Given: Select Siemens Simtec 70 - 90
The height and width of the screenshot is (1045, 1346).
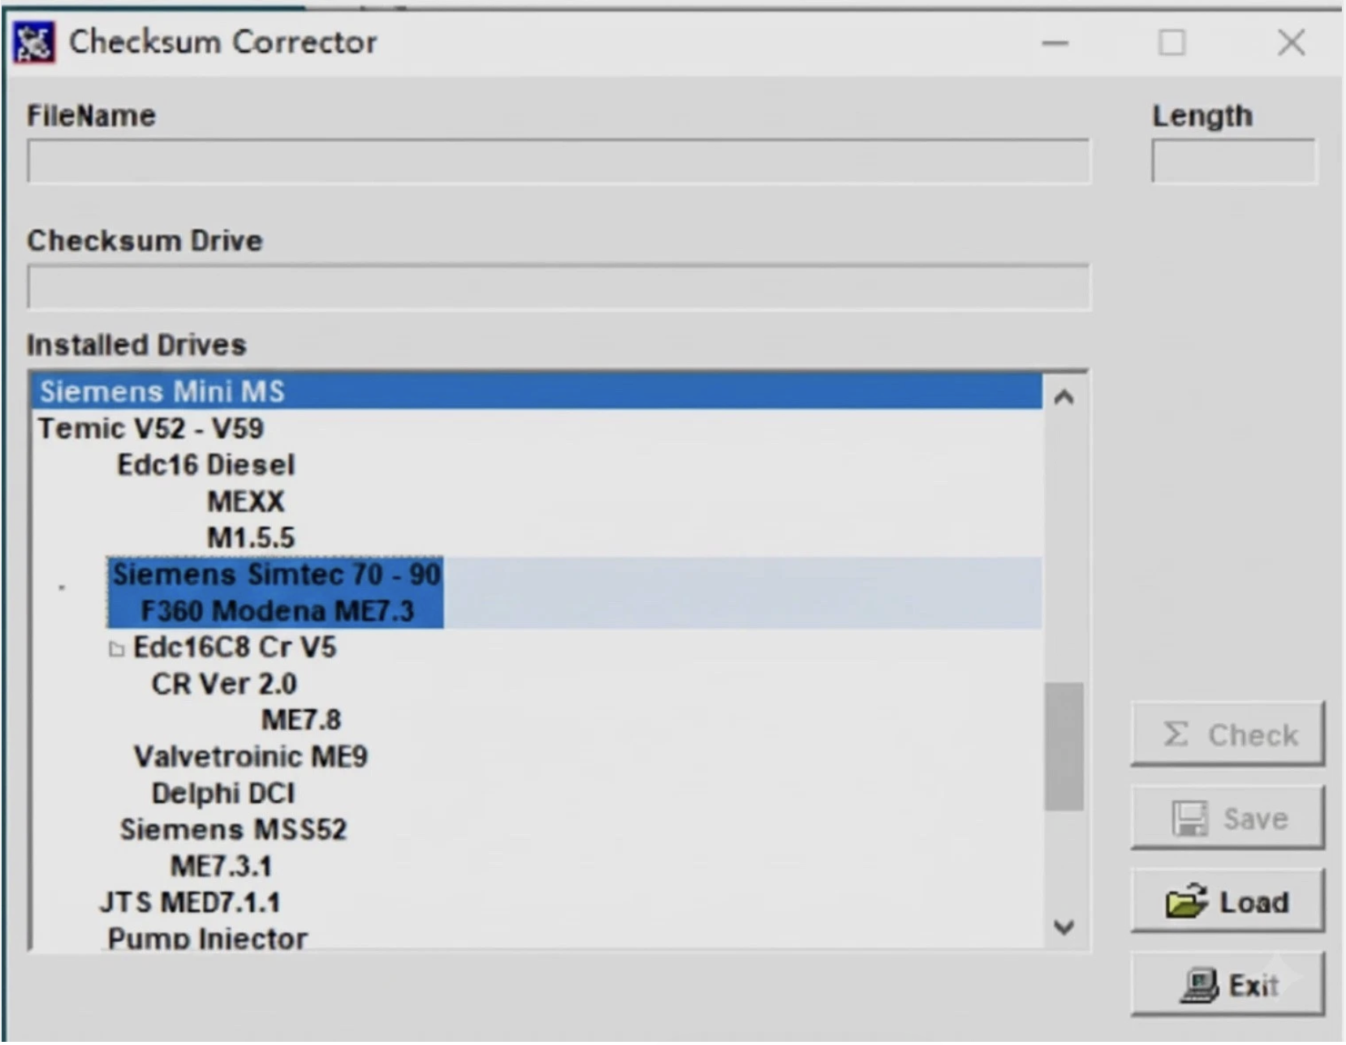Looking at the screenshot, I should point(276,574).
